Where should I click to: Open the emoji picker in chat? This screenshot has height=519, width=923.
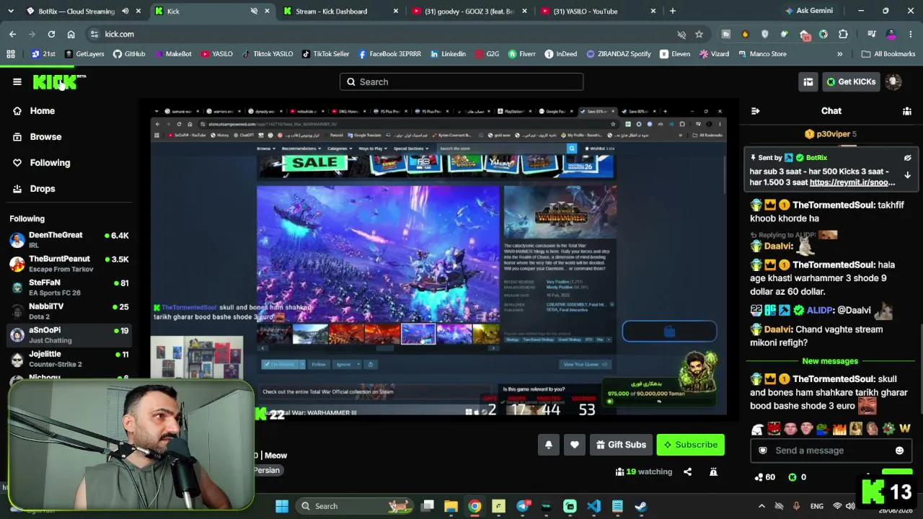tap(899, 451)
